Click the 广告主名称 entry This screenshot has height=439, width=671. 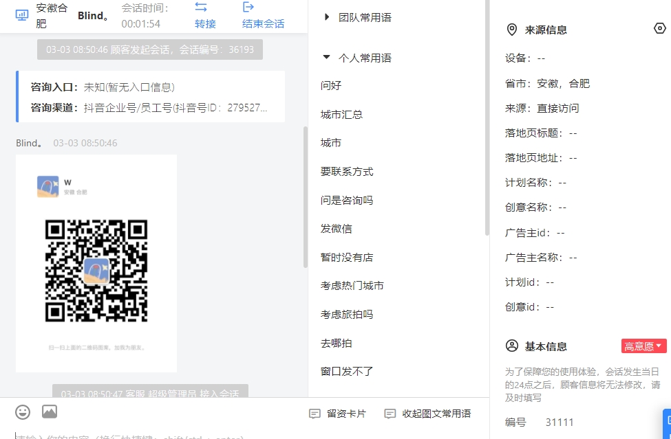click(x=541, y=258)
